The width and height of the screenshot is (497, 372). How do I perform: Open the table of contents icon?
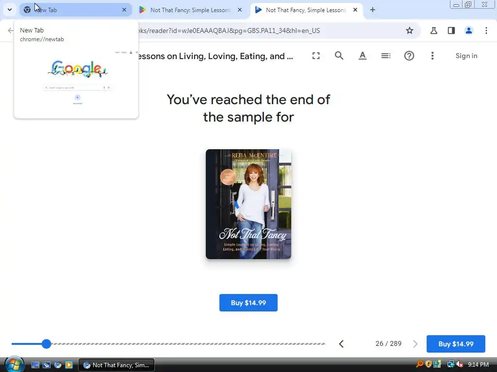point(386,56)
